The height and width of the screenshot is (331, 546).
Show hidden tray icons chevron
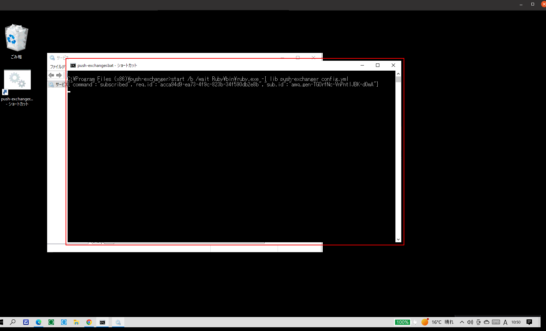[x=462, y=322]
